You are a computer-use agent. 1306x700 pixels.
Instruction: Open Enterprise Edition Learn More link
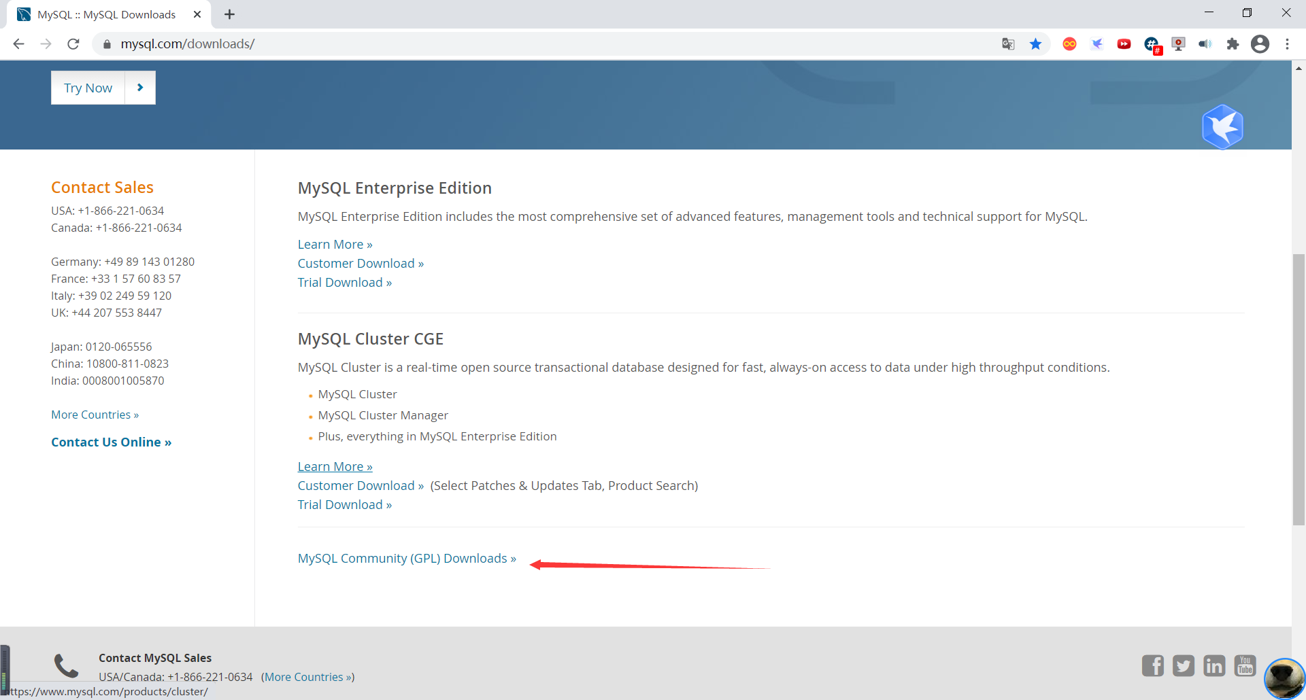click(x=335, y=245)
